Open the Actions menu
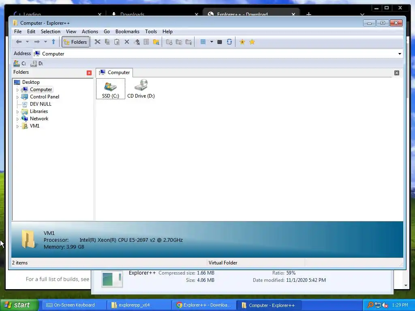This screenshot has width=415, height=311. (90, 32)
